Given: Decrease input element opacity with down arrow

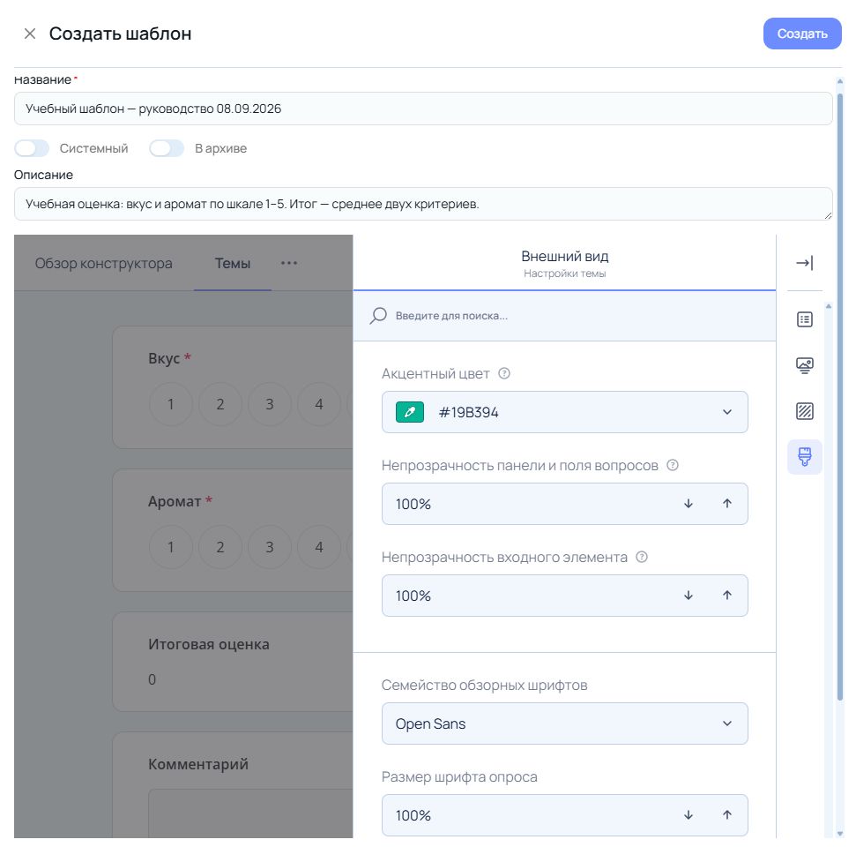Looking at the screenshot, I should tap(689, 595).
